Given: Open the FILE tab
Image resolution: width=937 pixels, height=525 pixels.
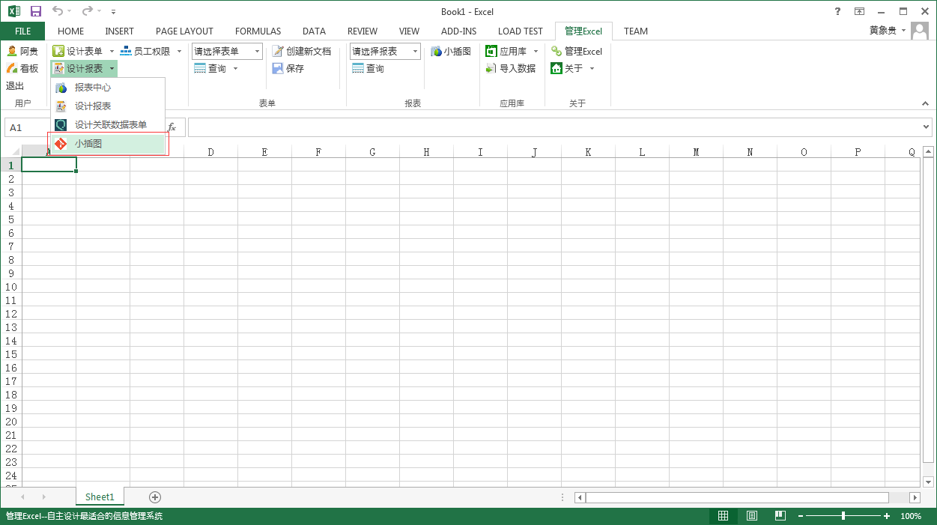Looking at the screenshot, I should pyautogui.click(x=22, y=31).
